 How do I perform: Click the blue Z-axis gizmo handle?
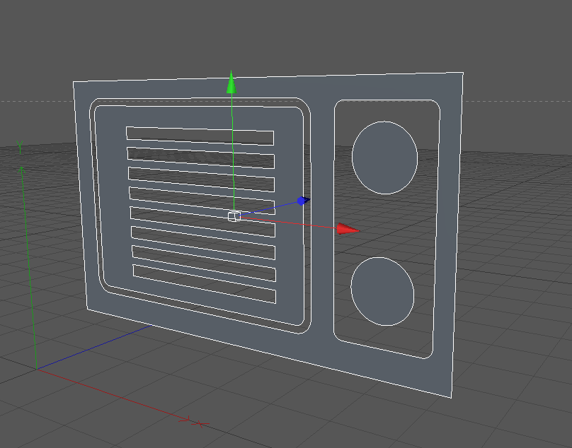[x=303, y=201]
